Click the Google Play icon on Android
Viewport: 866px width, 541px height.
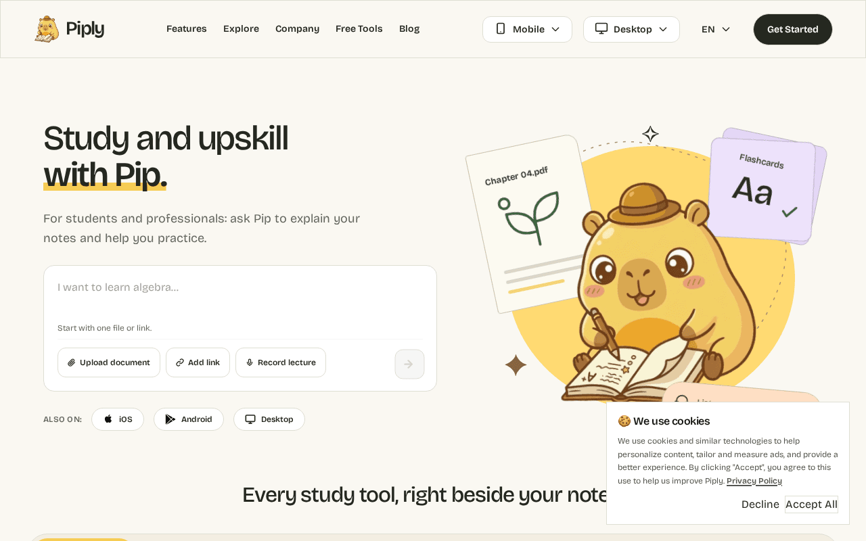pyautogui.click(x=170, y=419)
